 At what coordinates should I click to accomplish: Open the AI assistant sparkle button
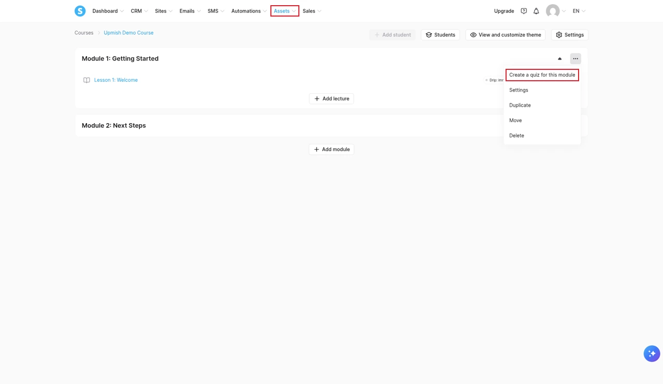[x=652, y=353]
